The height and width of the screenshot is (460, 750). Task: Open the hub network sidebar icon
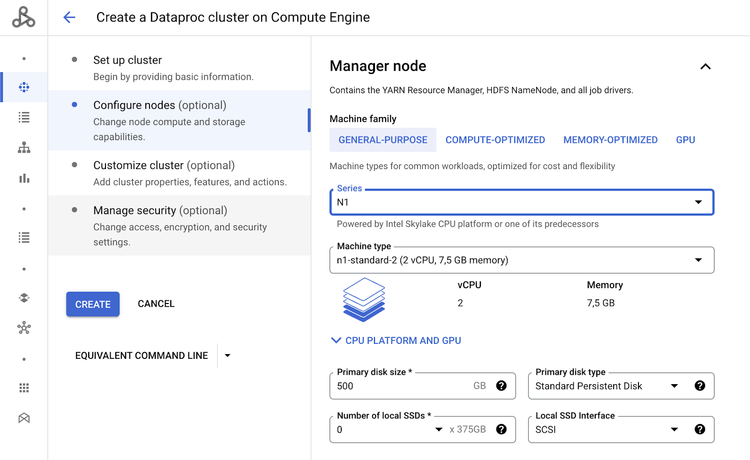pos(24,328)
